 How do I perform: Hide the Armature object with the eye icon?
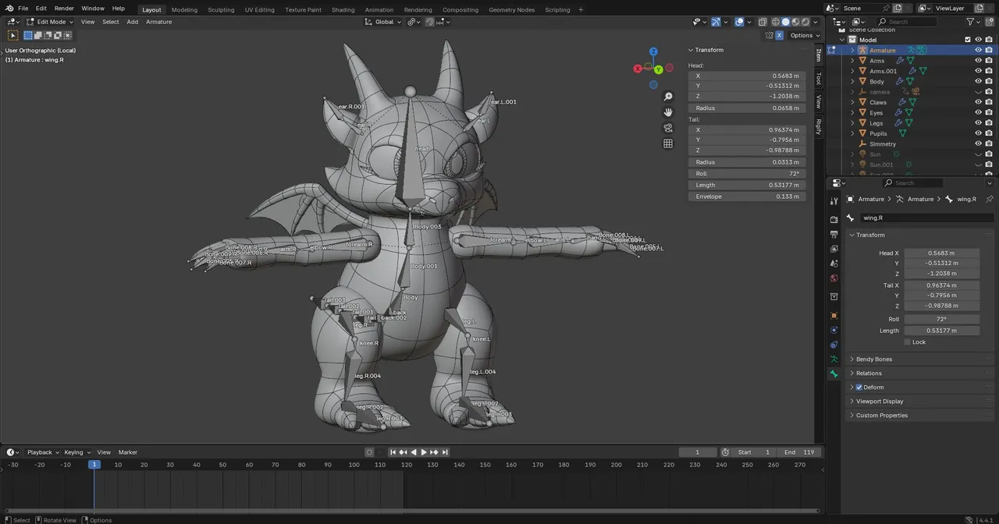coord(979,50)
